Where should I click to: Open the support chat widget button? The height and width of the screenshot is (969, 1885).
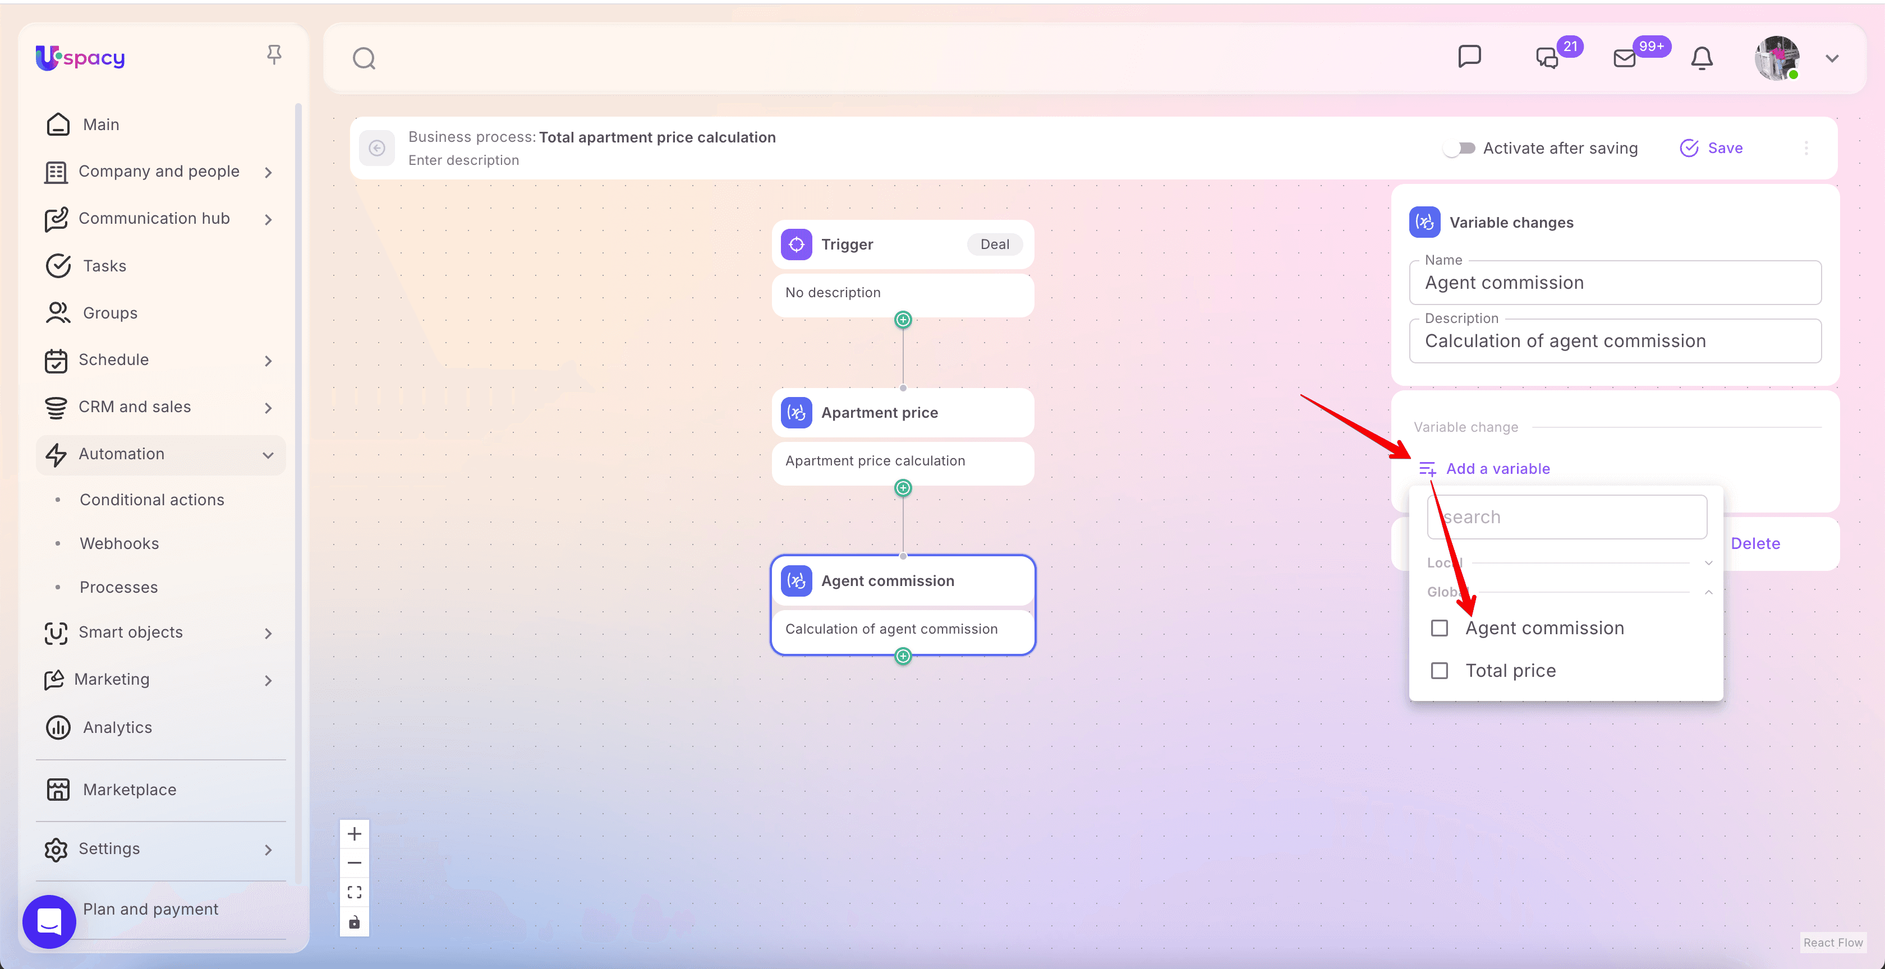pyautogui.click(x=49, y=922)
